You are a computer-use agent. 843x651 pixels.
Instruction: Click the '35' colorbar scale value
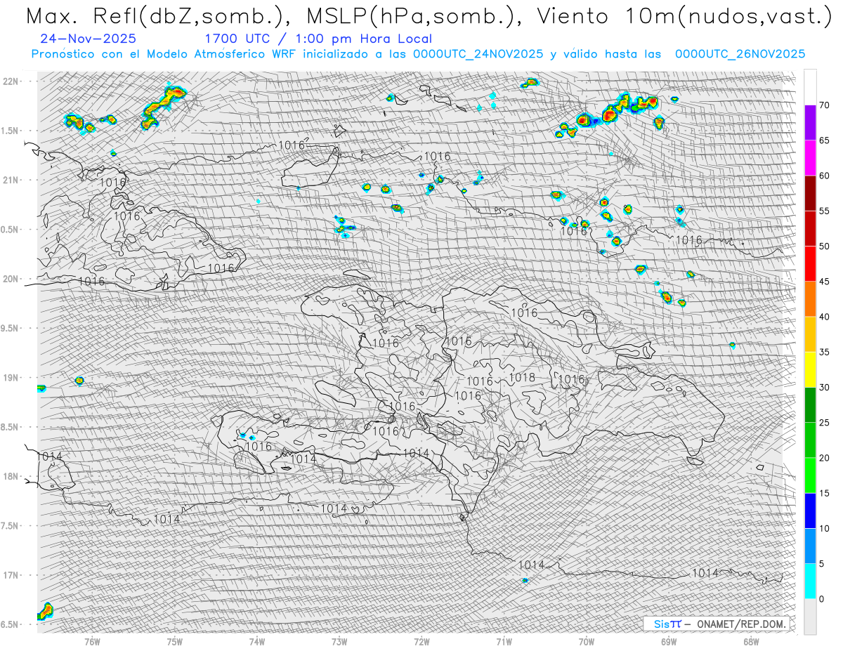pyautogui.click(x=824, y=352)
